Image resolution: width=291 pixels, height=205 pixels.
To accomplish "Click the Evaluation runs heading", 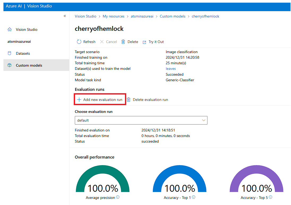I will tap(89, 89).
